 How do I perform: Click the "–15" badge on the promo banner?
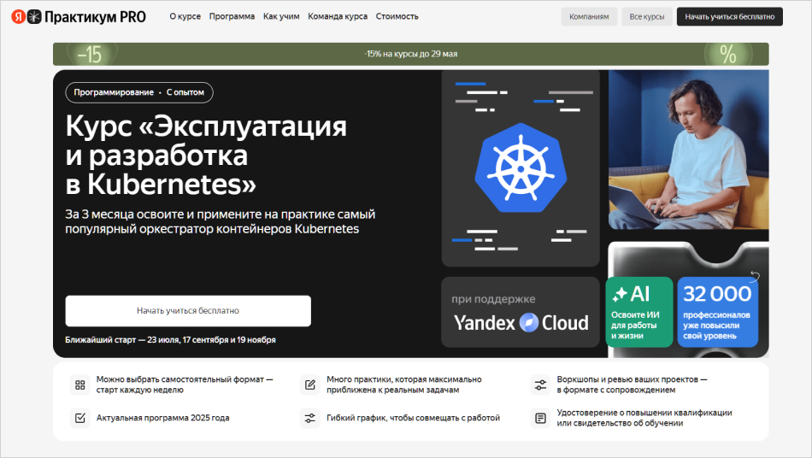(90, 55)
